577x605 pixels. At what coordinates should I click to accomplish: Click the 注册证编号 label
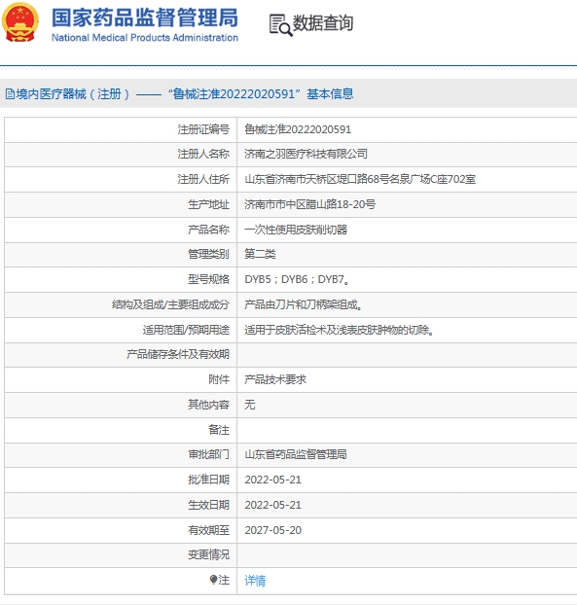(203, 129)
